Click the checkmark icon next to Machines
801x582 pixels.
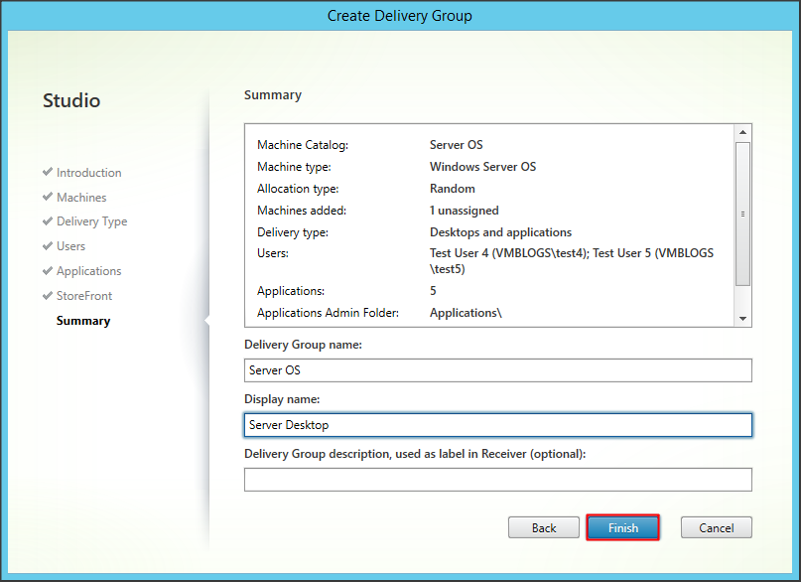coord(48,197)
